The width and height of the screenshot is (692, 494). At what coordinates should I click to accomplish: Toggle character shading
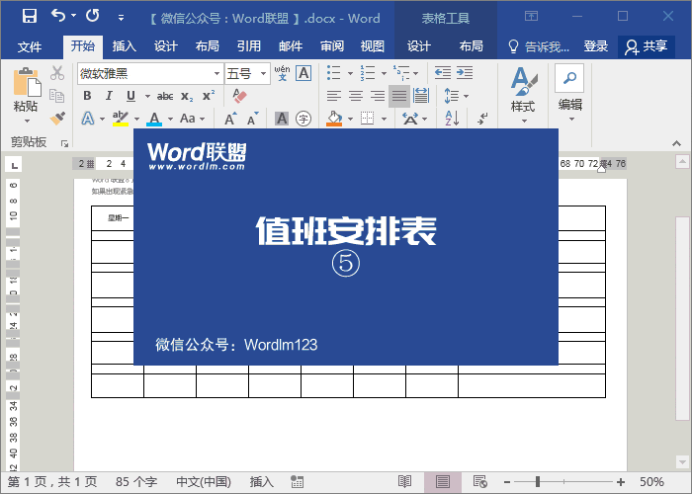(282, 119)
